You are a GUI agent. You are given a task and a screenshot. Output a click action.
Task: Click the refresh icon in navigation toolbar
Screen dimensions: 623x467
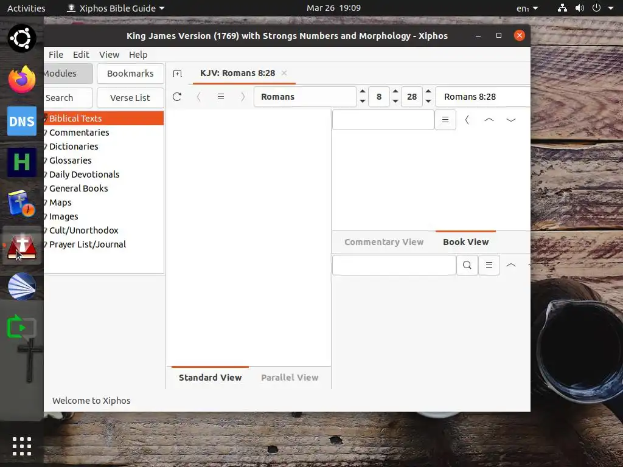(x=177, y=97)
